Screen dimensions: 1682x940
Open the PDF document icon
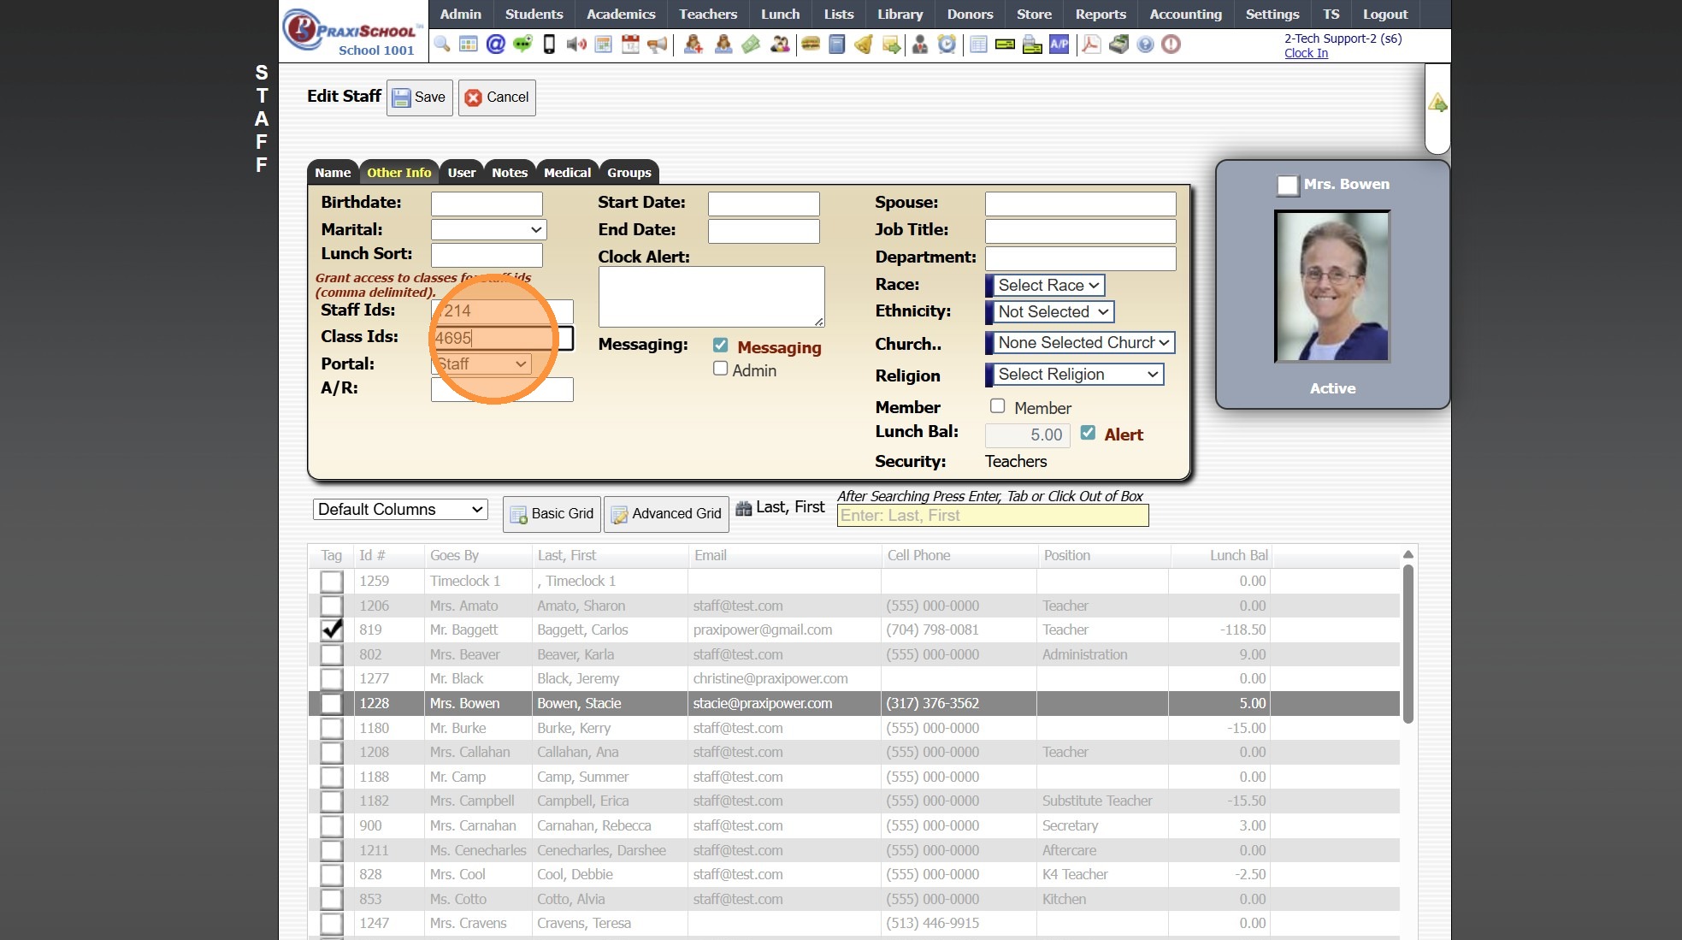1090,44
